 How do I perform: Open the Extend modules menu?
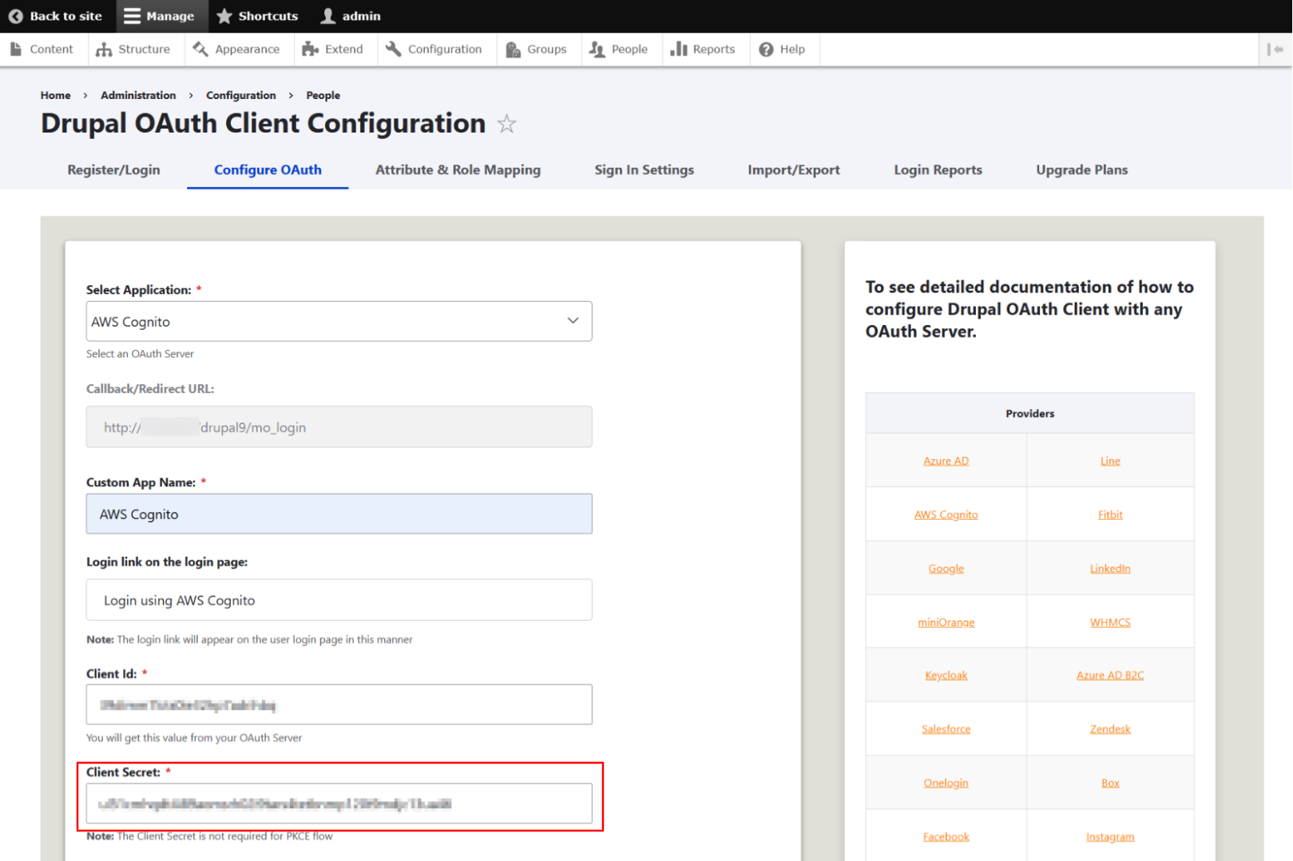click(333, 50)
